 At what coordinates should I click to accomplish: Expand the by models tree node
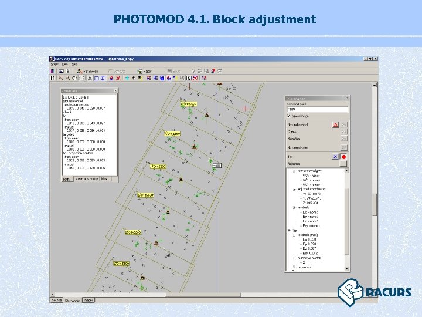[x=294, y=267]
